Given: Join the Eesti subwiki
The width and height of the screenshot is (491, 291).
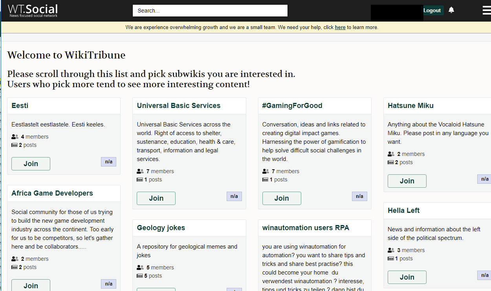Looking at the screenshot, I should (x=31, y=164).
